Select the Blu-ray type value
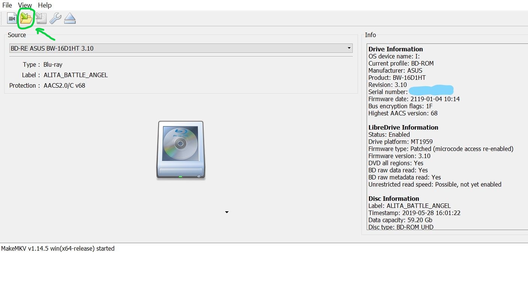This screenshot has height=281, width=528. (x=53, y=64)
